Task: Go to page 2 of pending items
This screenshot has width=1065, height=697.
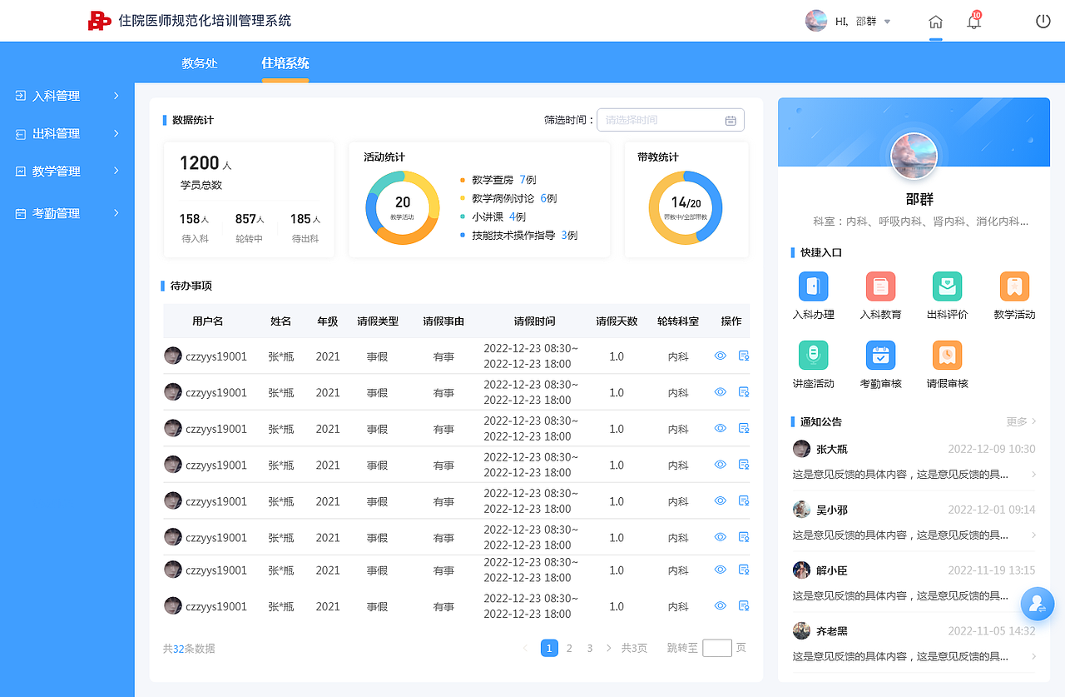Action: [569, 647]
